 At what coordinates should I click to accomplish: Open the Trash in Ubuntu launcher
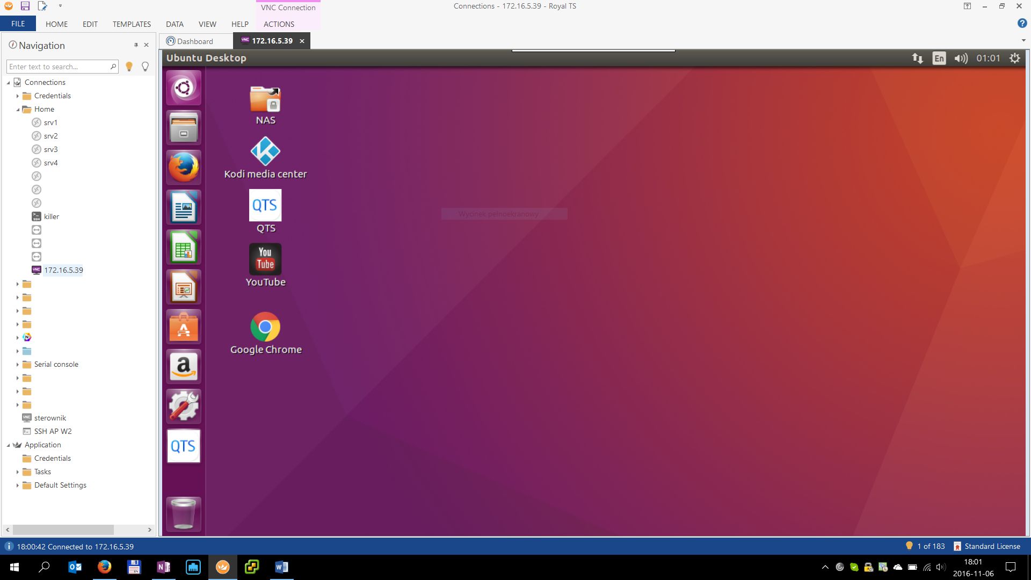184,514
